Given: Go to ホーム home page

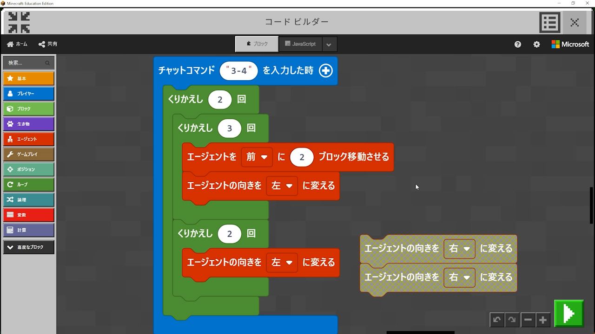Looking at the screenshot, I should [17, 44].
